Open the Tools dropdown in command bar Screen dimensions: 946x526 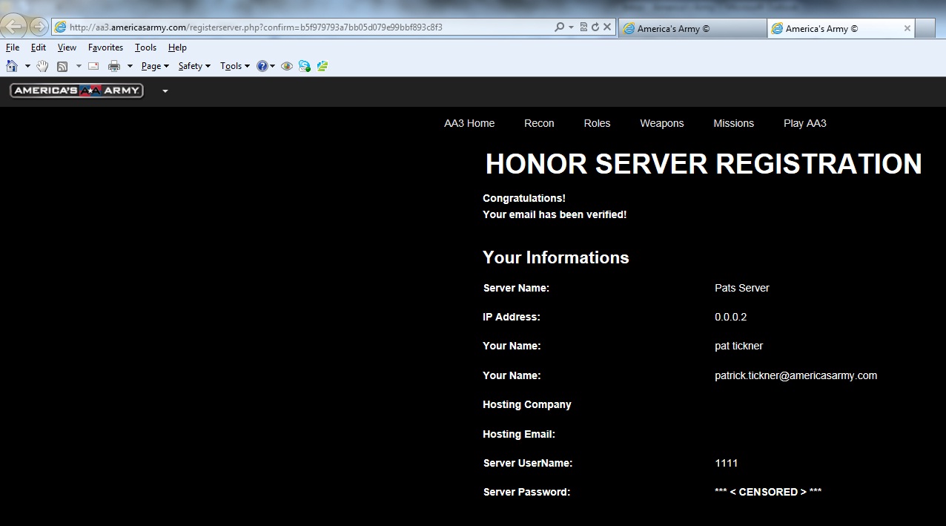pos(235,66)
